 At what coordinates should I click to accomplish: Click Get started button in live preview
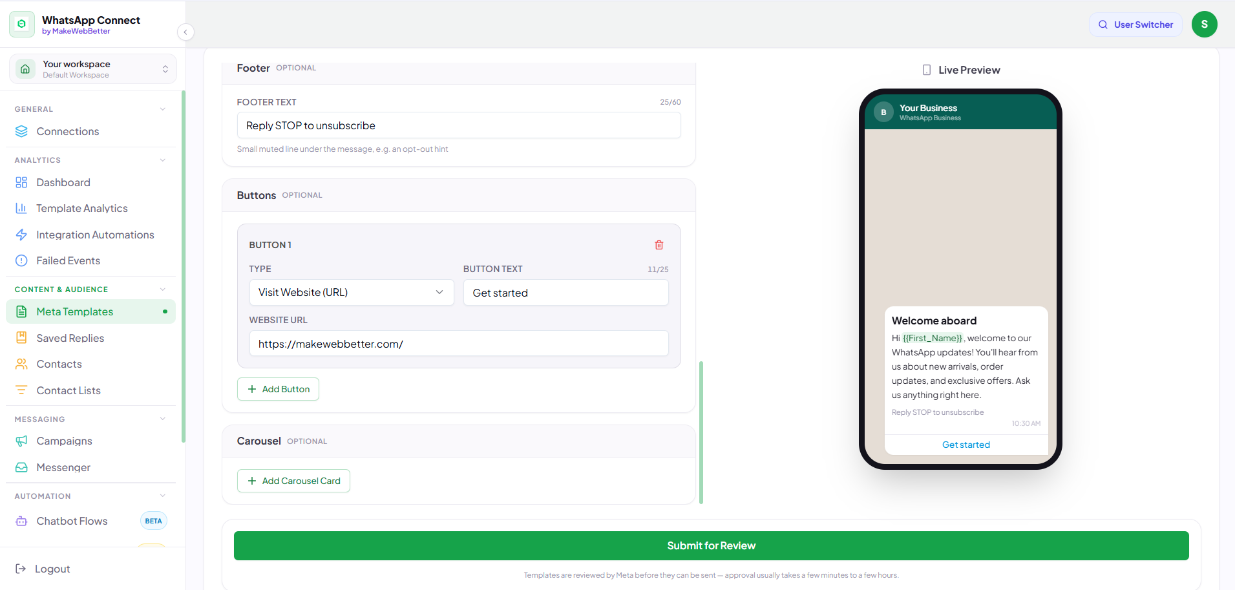click(x=966, y=445)
